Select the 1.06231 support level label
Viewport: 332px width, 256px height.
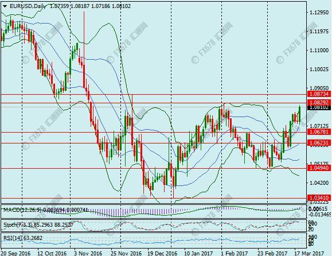pos(319,143)
